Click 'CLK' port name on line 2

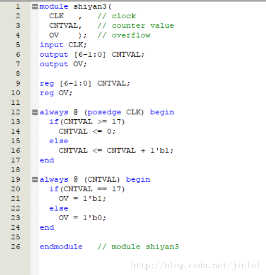[56, 16]
